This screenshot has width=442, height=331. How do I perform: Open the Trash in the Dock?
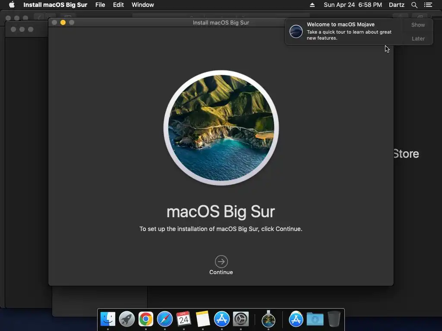tap(334, 319)
